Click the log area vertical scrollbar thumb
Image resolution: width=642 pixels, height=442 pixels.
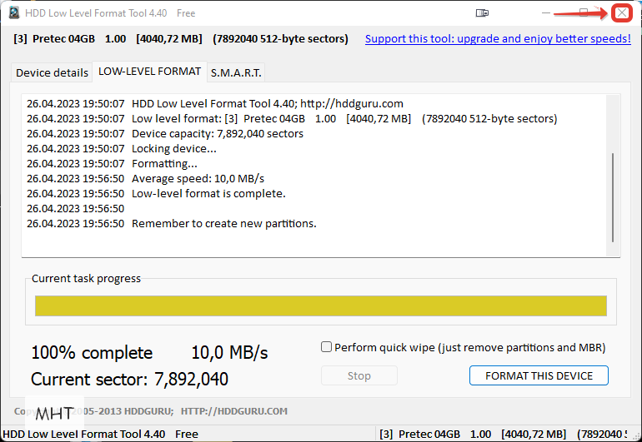tap(613, 197)
